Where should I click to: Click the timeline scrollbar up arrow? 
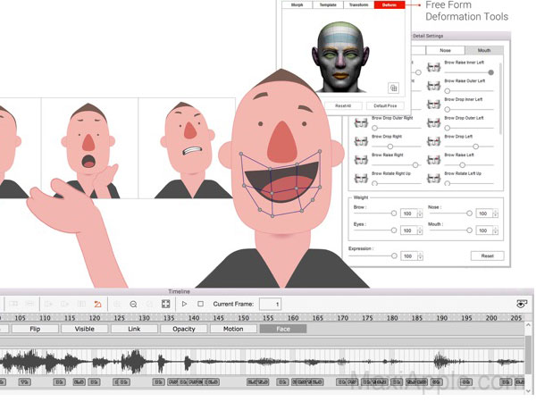click(528, 325)
